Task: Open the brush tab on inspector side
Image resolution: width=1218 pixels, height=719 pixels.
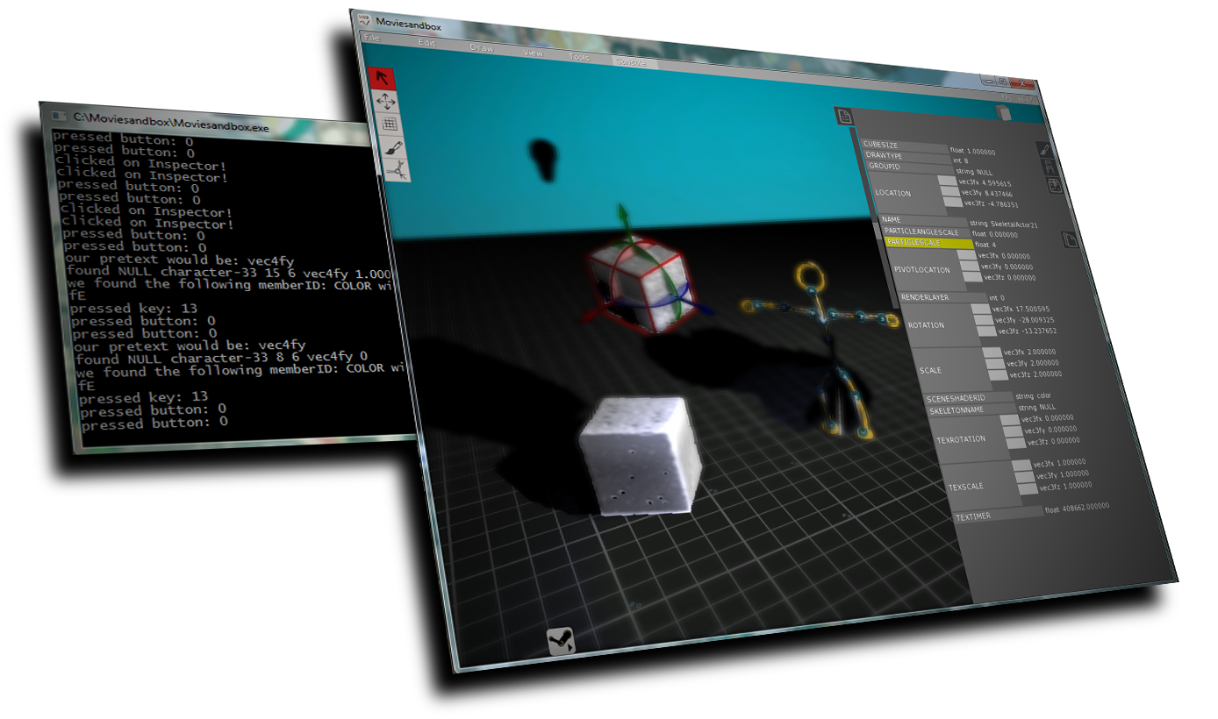Action: pos(1045,149)
